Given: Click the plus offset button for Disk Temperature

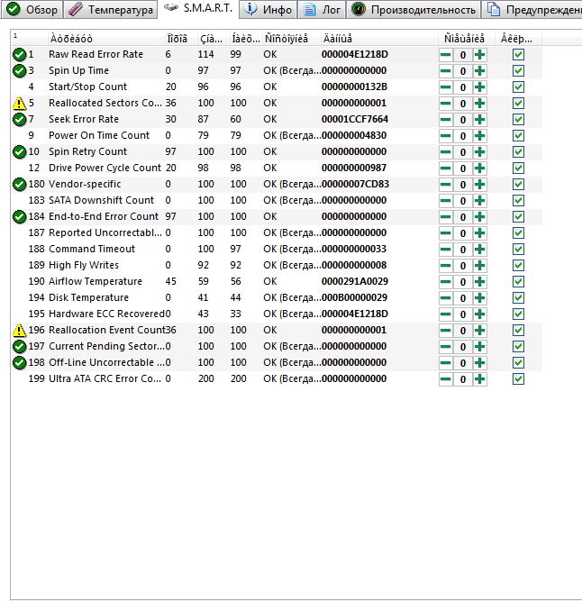Looking at the screenshot, I should [479, 298].
